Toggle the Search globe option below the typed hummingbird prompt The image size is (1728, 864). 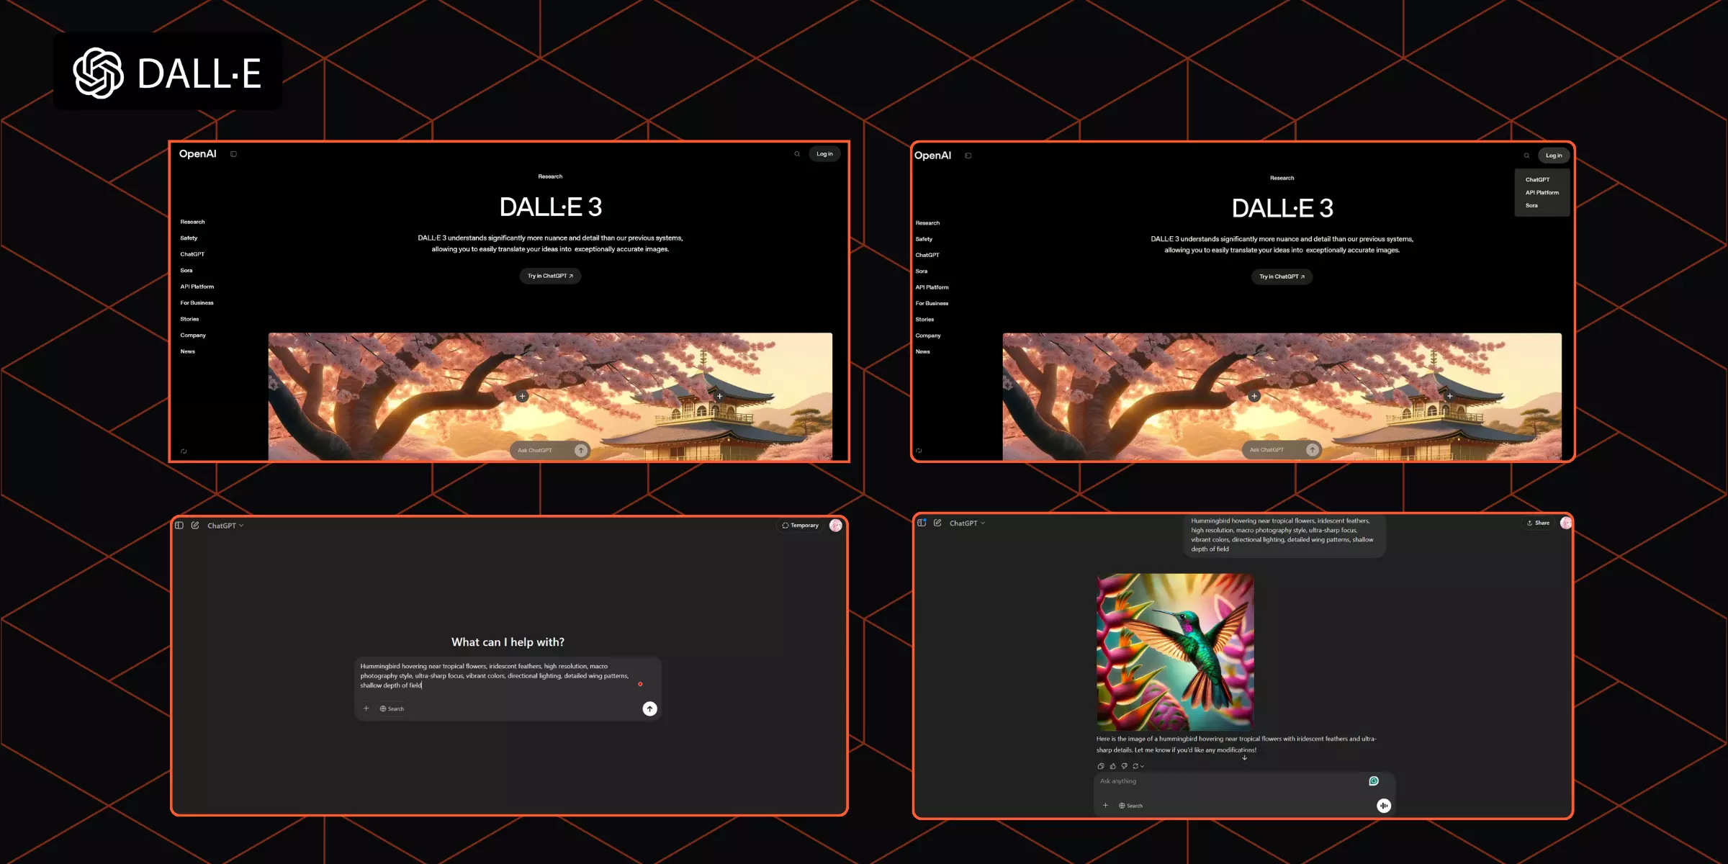pos(392,709)
